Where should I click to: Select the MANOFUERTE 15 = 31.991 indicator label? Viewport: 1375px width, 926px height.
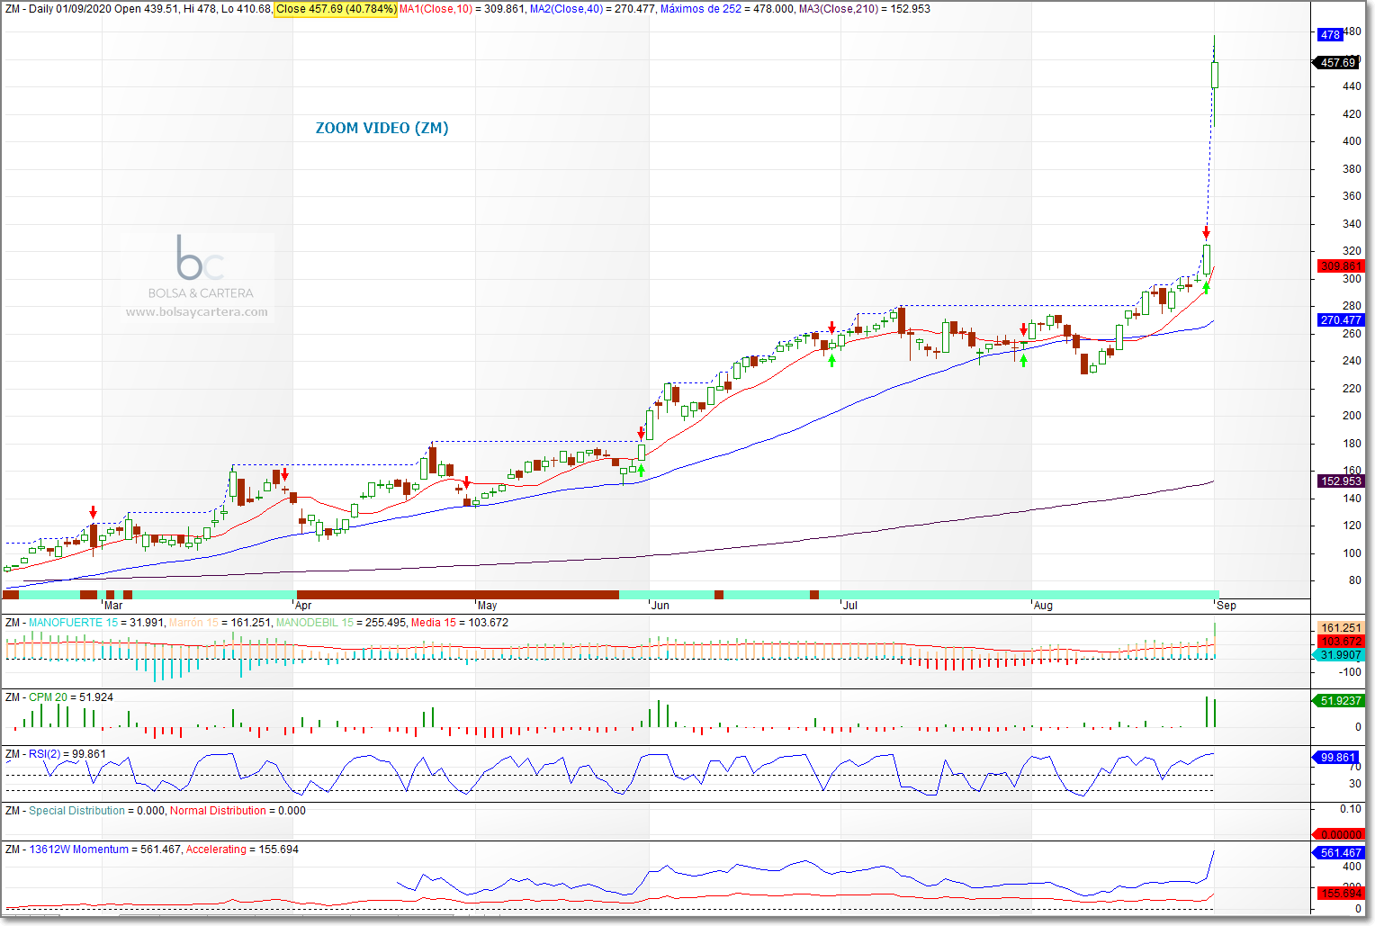click(96, 623)
